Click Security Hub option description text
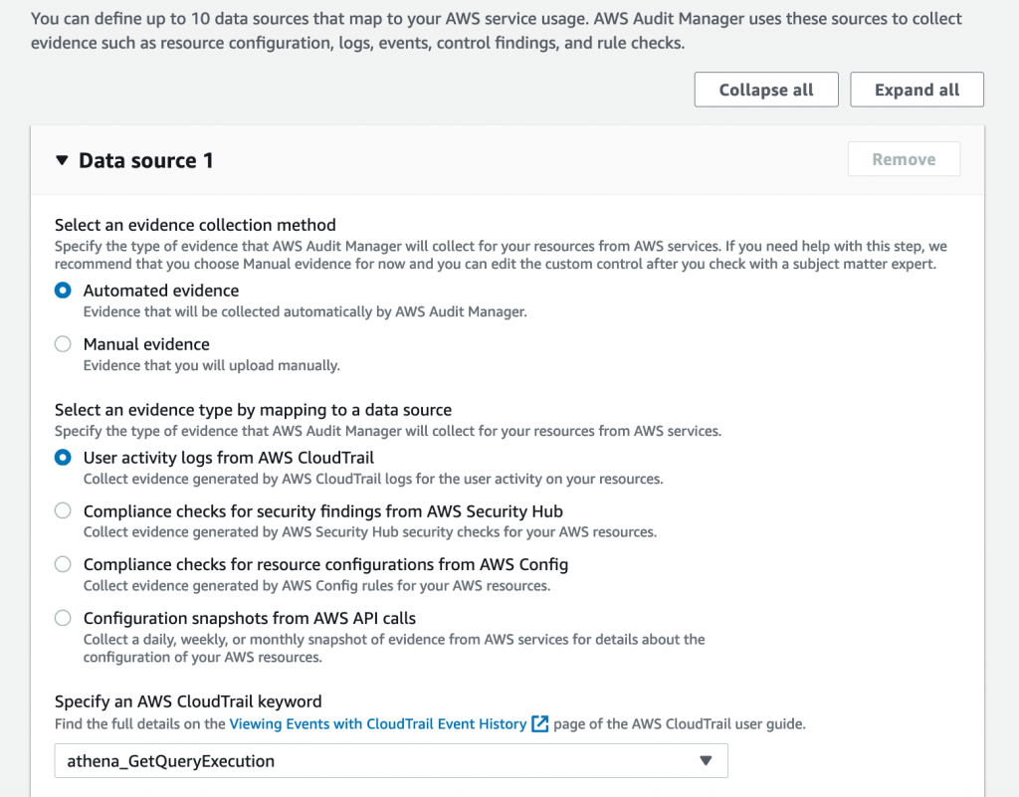 (370, 532)
